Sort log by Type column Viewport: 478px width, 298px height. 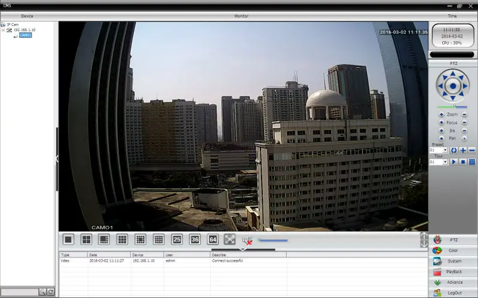click(x=73, y=255)
